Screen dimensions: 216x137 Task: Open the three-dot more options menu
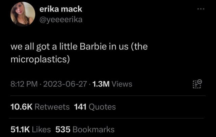pos(201,9)
